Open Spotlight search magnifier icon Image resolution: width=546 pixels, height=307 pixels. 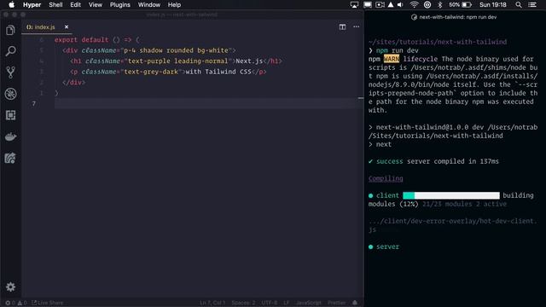tap(519, 5)
